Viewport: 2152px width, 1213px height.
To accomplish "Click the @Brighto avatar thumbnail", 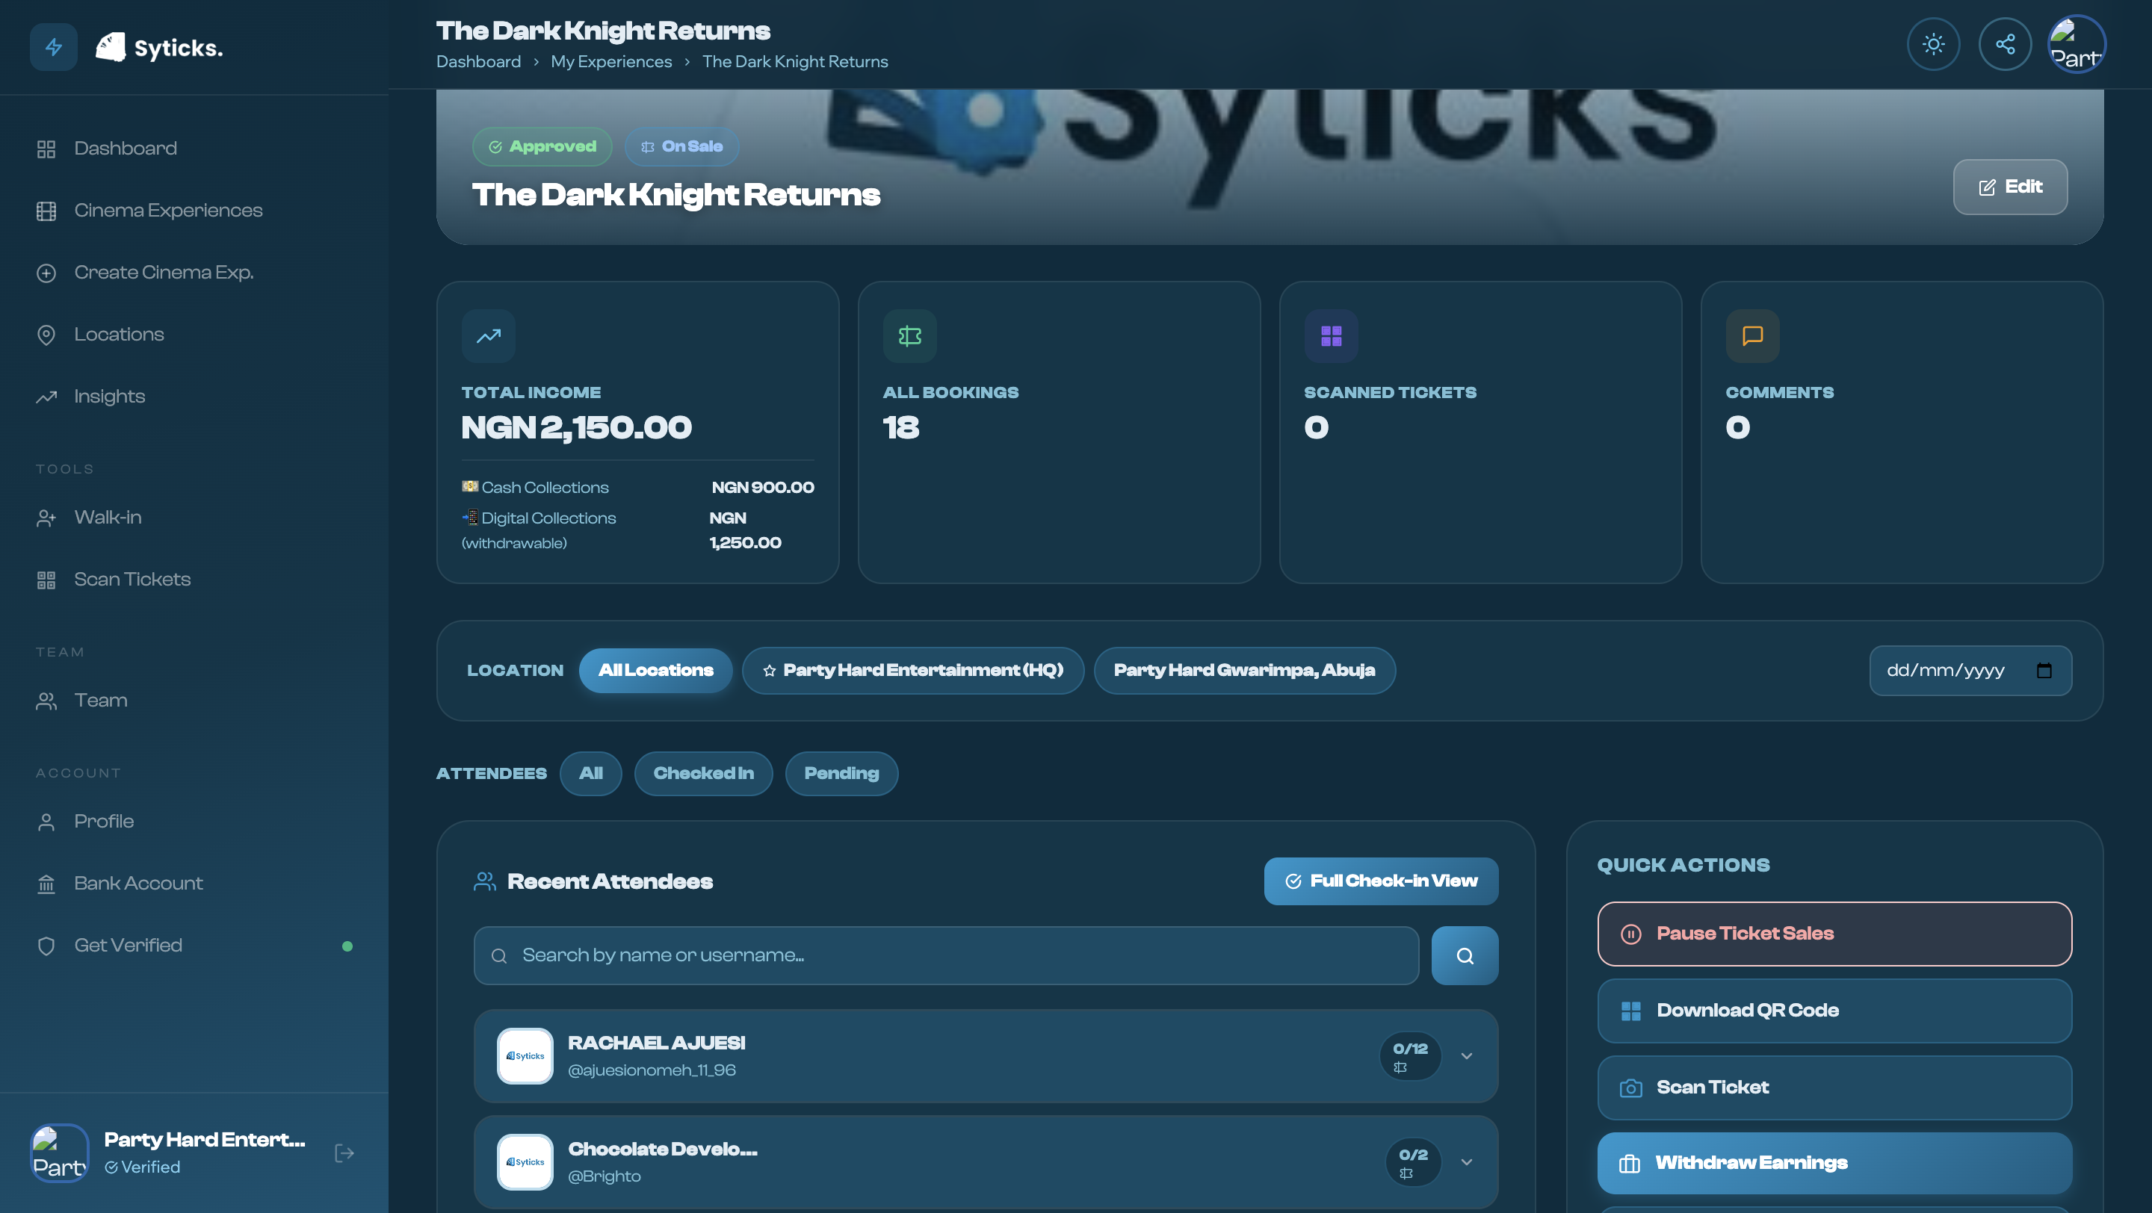I will tap(525, 1162).
